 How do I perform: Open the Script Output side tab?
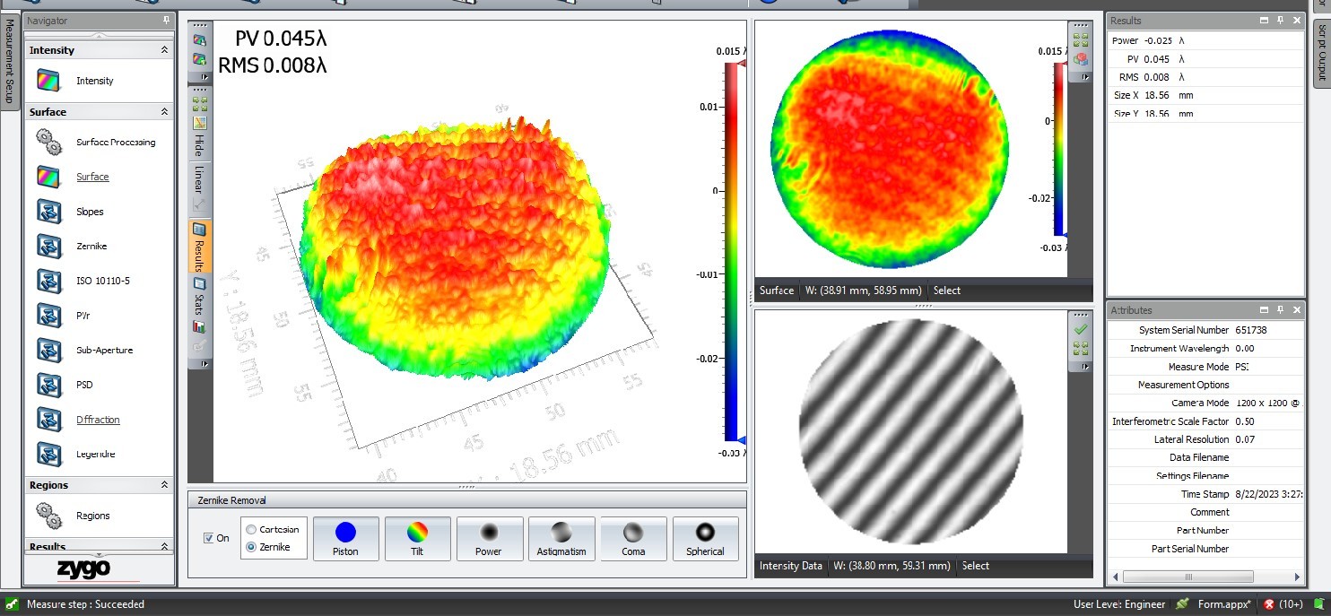1321,53
